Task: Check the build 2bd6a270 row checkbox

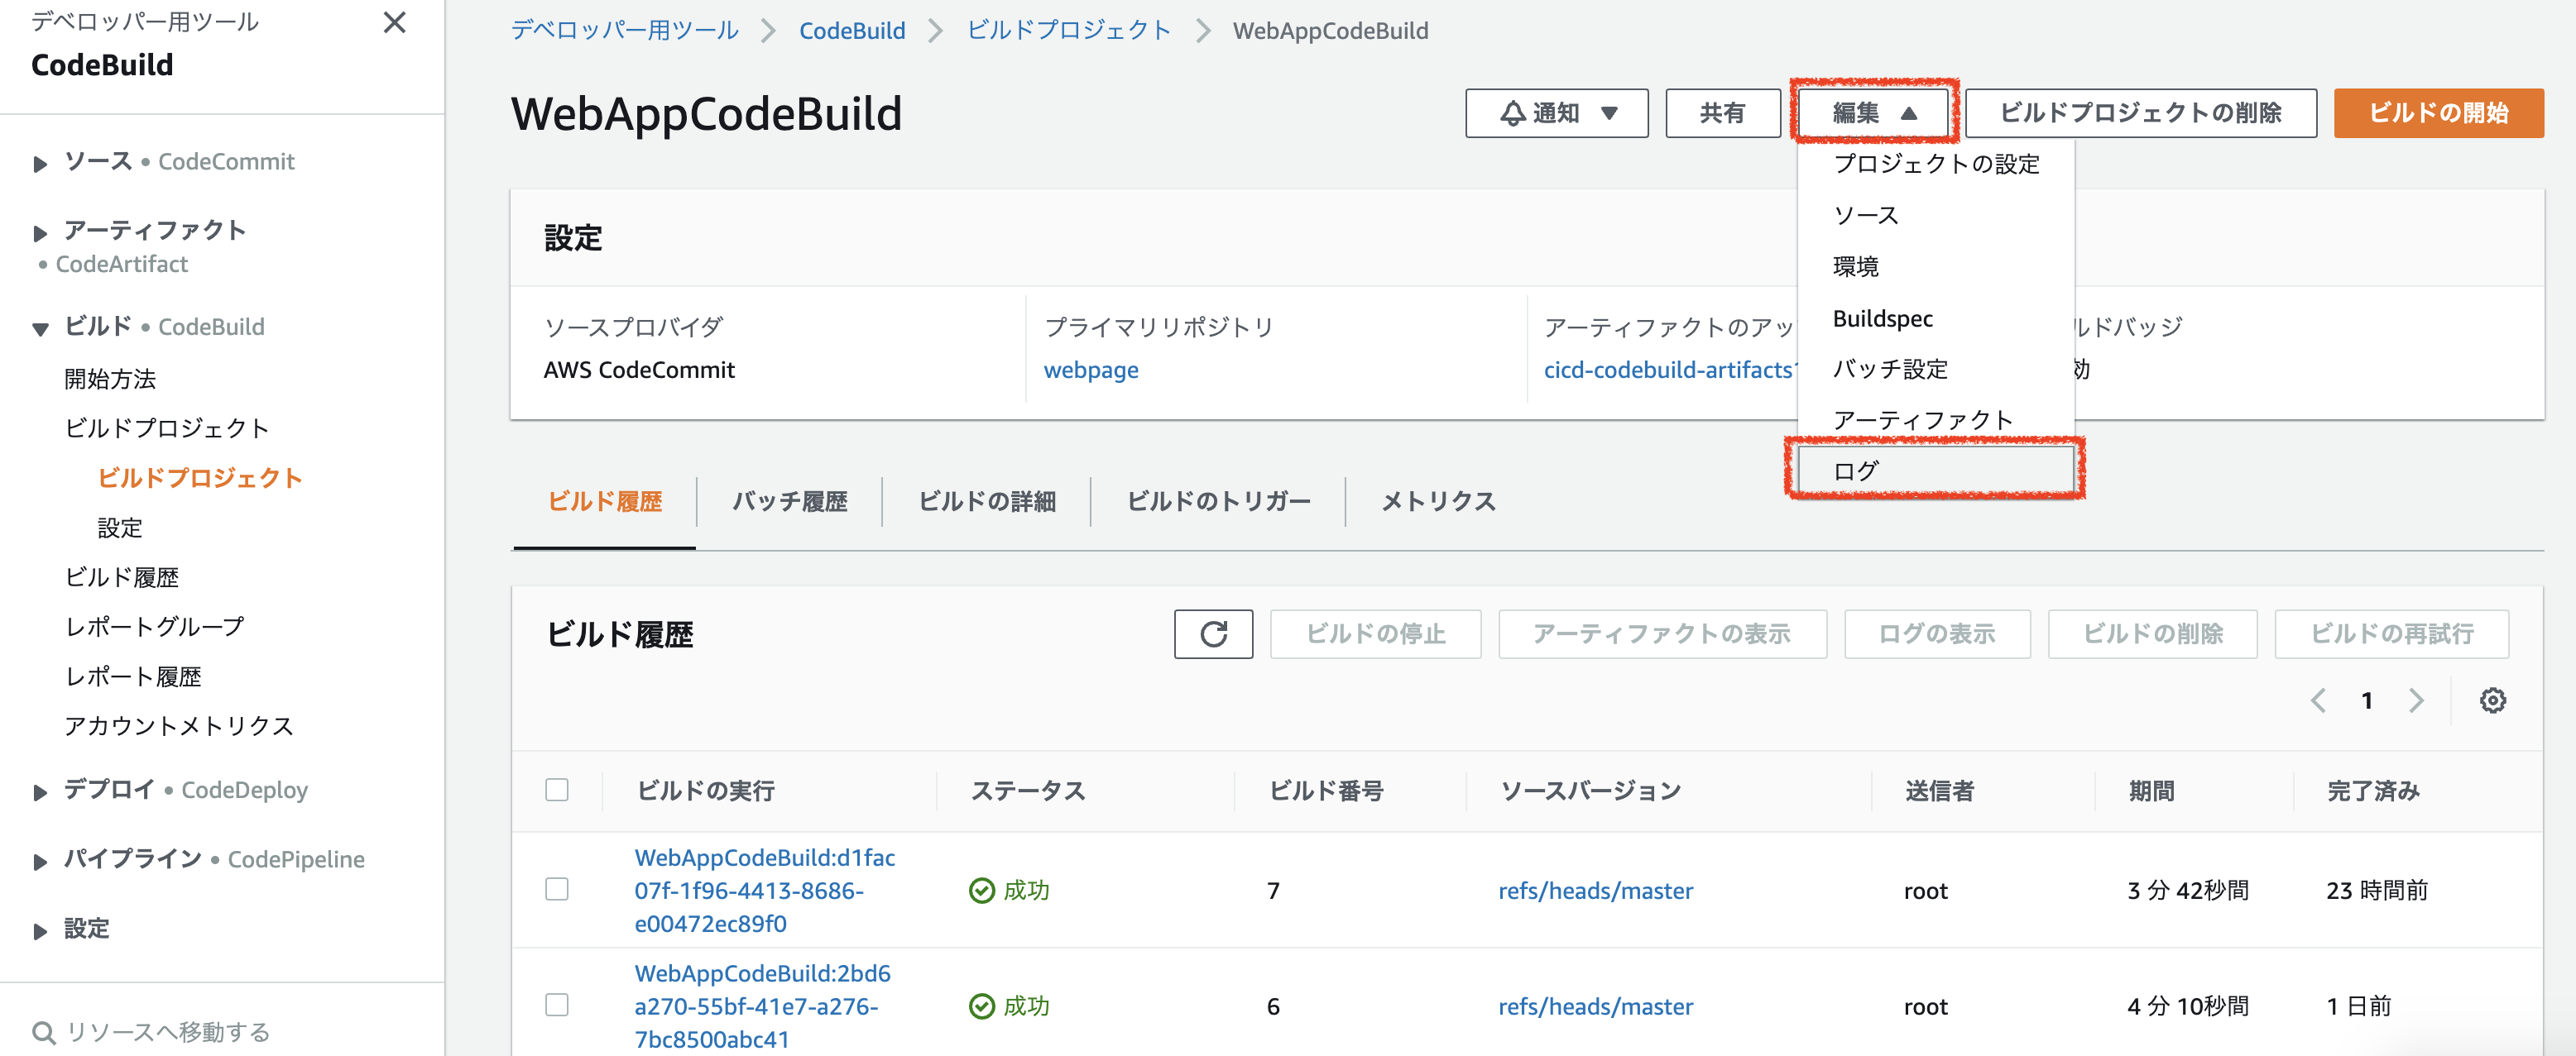Action: pyautogui.click(x=557, y=1005)
